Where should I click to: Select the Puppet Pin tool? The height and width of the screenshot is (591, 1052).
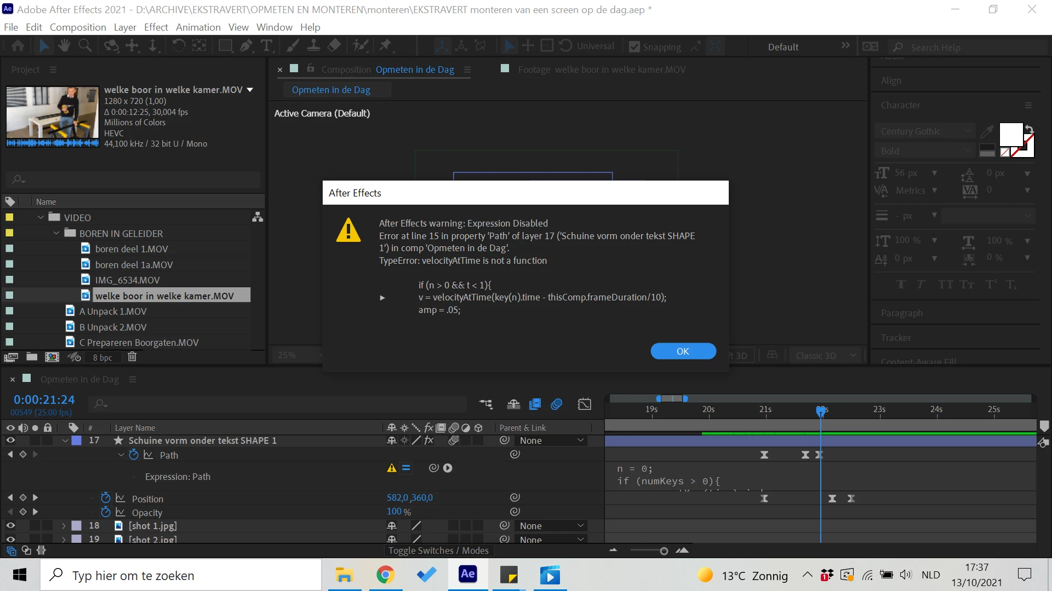click(386, 46)
